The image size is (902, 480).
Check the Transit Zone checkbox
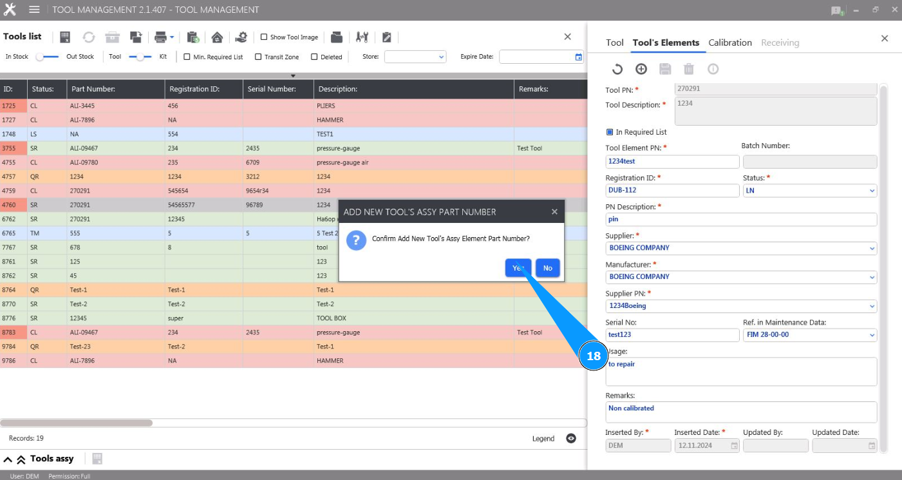pyautogui.click(x=258, y=57)
